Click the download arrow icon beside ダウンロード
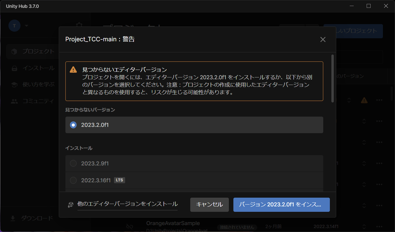This screenshot has height=232, width=395. click(x=13, y=218)
